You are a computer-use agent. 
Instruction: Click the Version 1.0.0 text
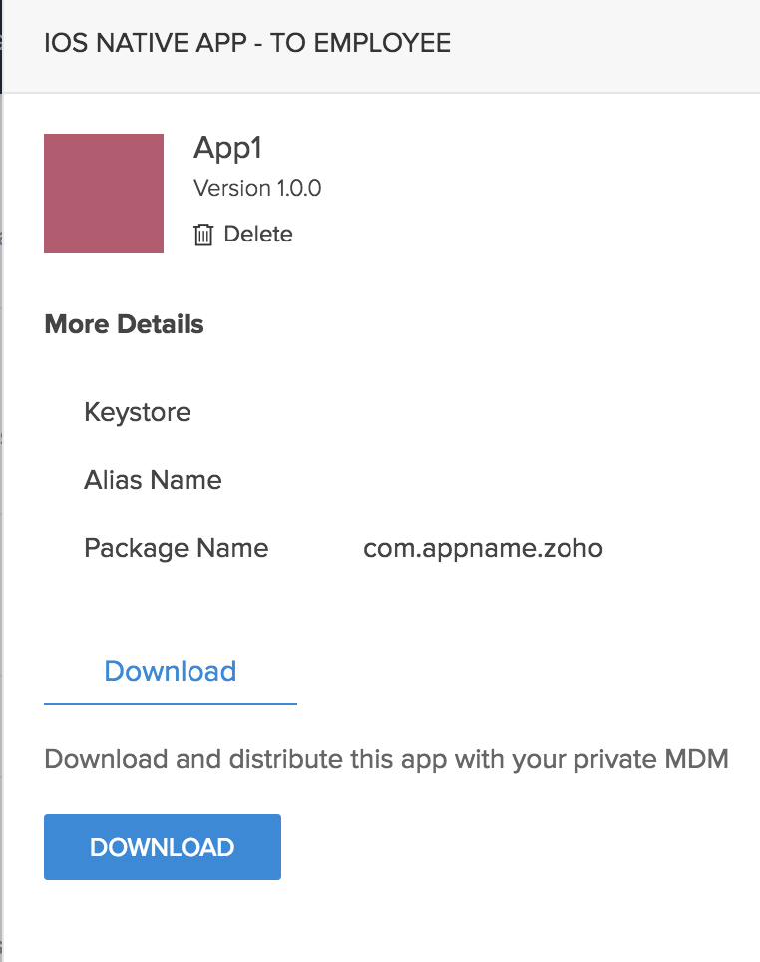click(x=257, y=188)
